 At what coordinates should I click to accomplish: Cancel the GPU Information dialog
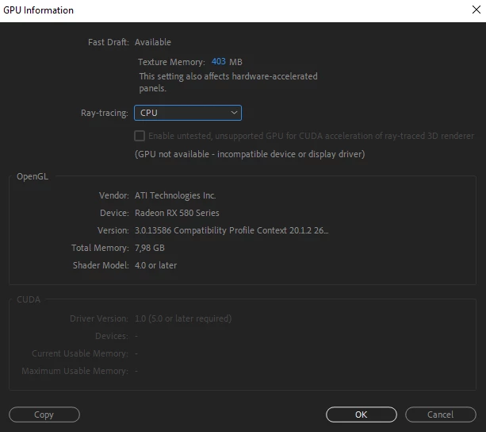pos(441,415)
